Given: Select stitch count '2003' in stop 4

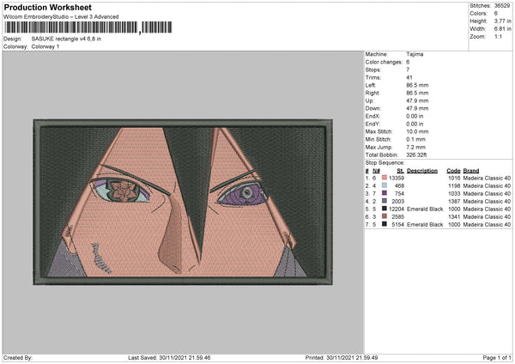Looking at the screenshot, I should [398, 202].
